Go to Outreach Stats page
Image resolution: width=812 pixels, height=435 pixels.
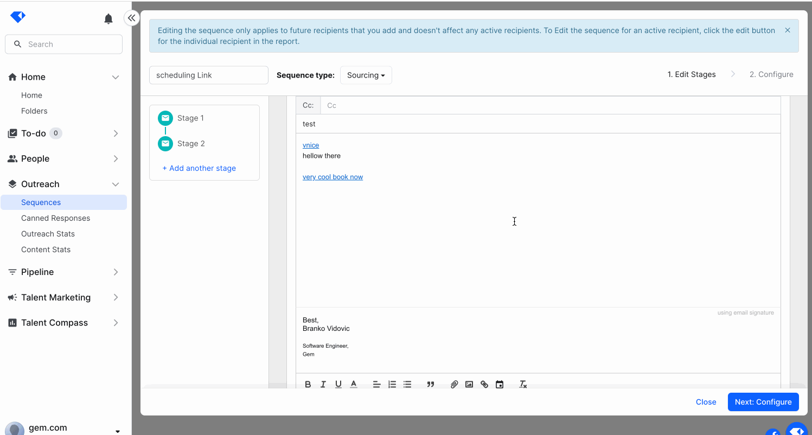tap(48, 234)
